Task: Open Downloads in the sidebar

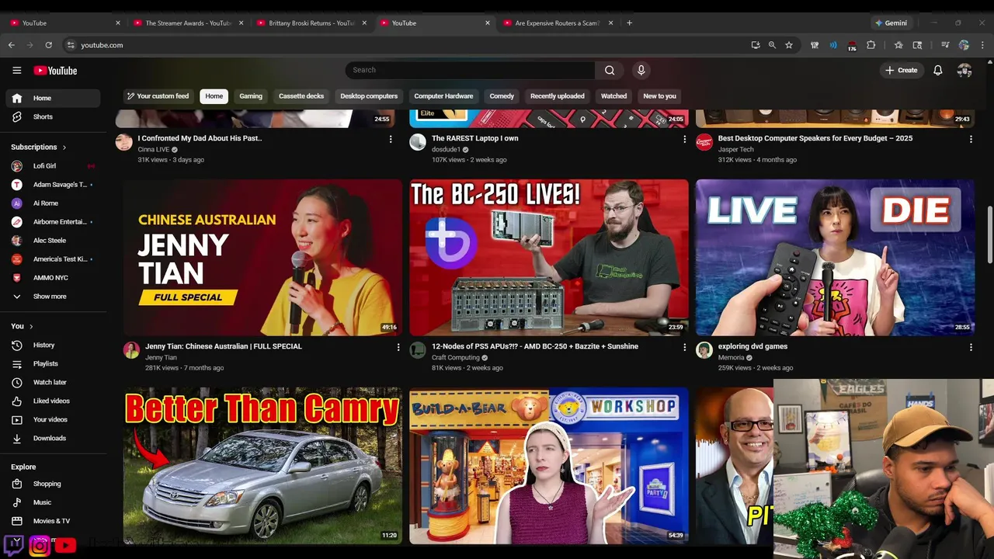Action: (x=53, y=438)
